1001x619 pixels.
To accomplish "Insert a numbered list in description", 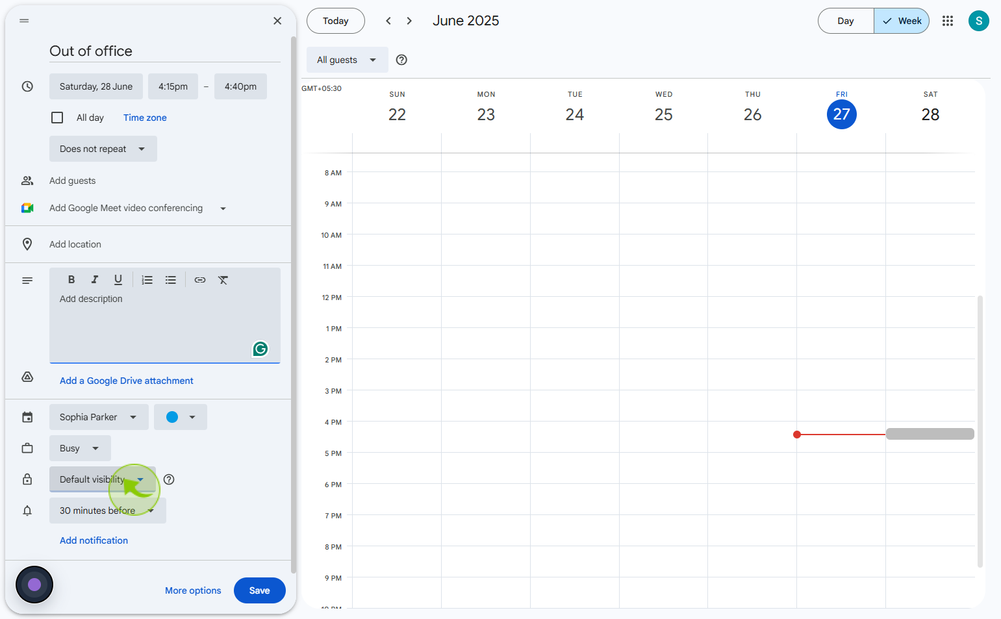I will tap(147, 280).
